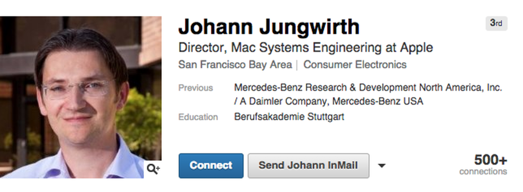Click the blue Connect button
Viewport: 523px width, 192px height.
[211, 166]
